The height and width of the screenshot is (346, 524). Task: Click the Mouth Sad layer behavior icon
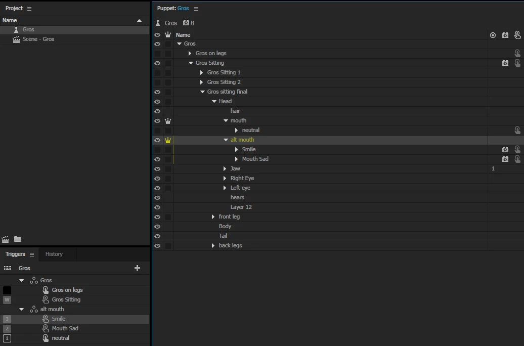[505, 159]
